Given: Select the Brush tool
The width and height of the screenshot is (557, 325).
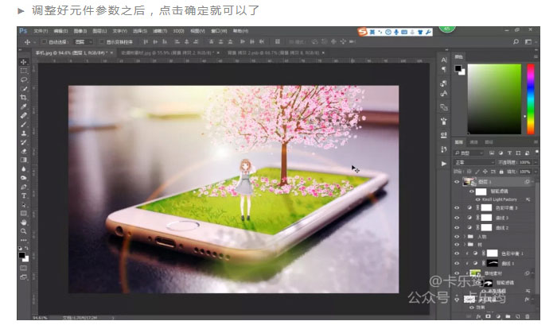Looking at the screenshot, I should tap(23, 124).
